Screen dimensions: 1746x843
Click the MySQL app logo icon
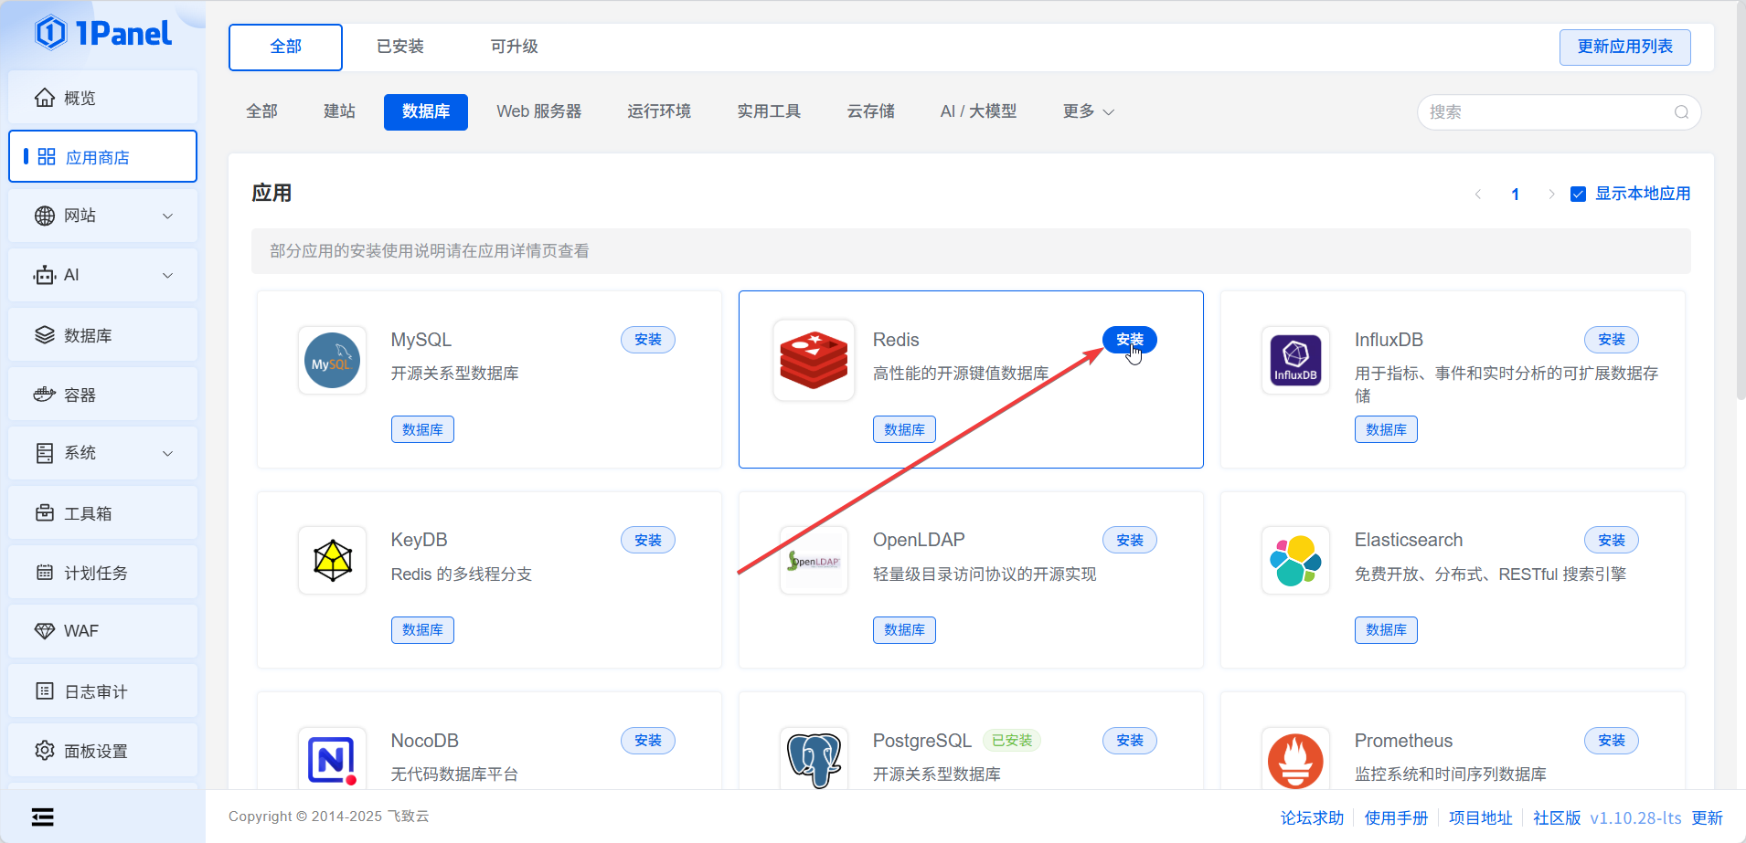point(332,361)
